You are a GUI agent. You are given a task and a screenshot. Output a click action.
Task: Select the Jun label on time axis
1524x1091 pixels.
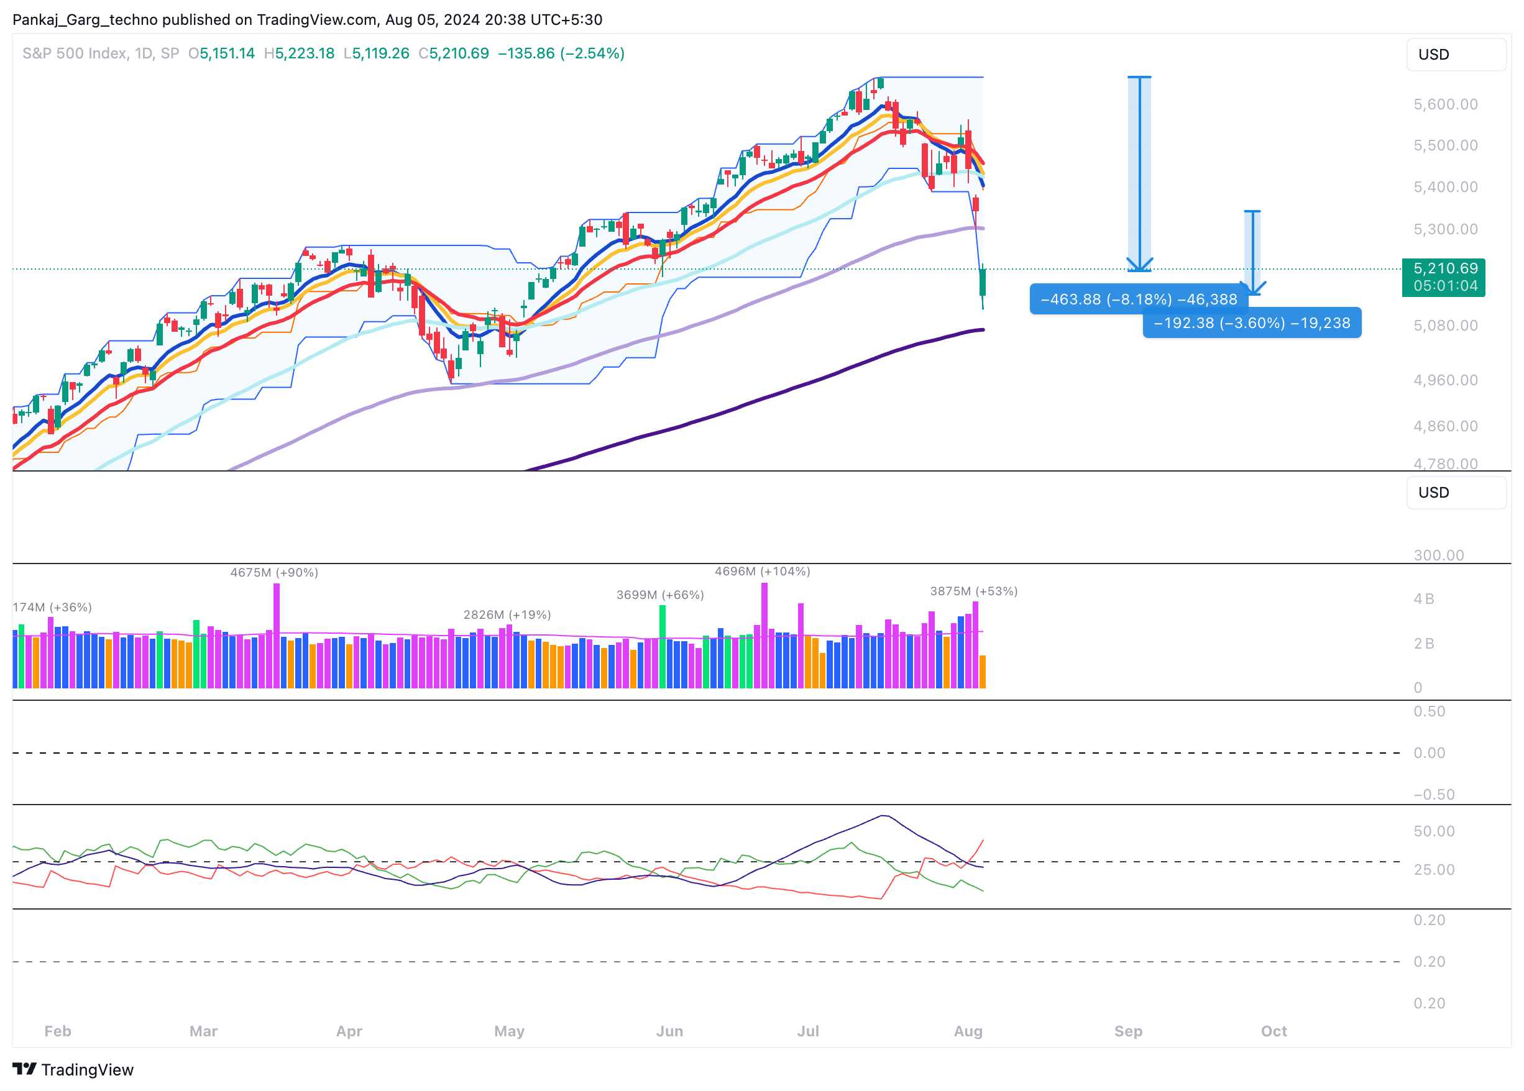coord(669,1031)
